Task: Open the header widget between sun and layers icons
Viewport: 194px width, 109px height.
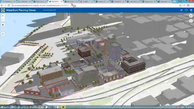Action: [x=186, y=10]
